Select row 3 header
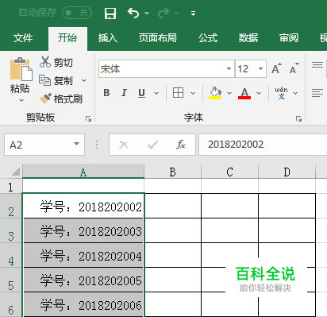The width and height of the screenshot is (327, 317). [11, 230]
